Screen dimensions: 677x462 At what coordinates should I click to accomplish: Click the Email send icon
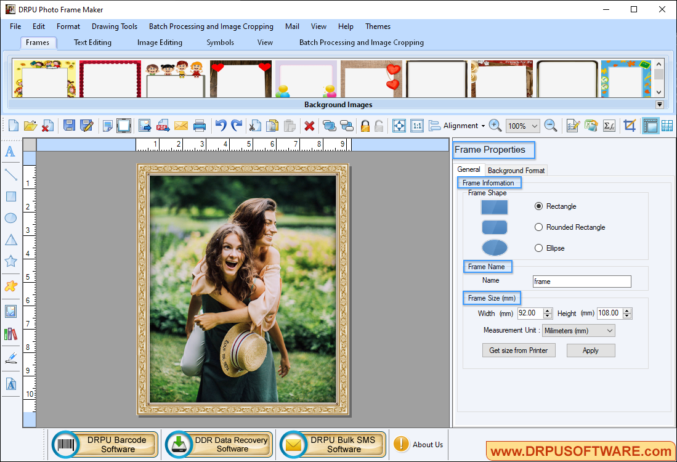coord(180,125)
